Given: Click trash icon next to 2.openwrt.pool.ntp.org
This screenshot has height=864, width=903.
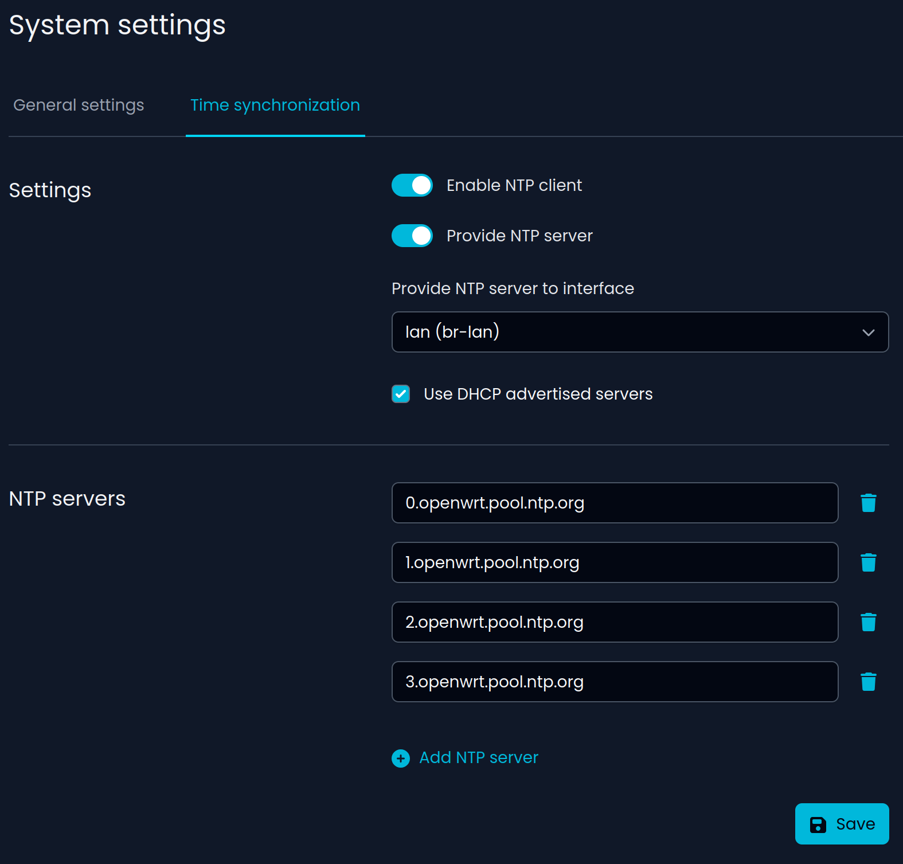Looking at the screenshot, I should tap(868, 622).
